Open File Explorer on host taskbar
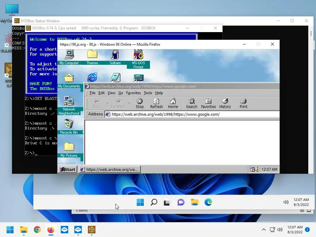 coord(23,230)
